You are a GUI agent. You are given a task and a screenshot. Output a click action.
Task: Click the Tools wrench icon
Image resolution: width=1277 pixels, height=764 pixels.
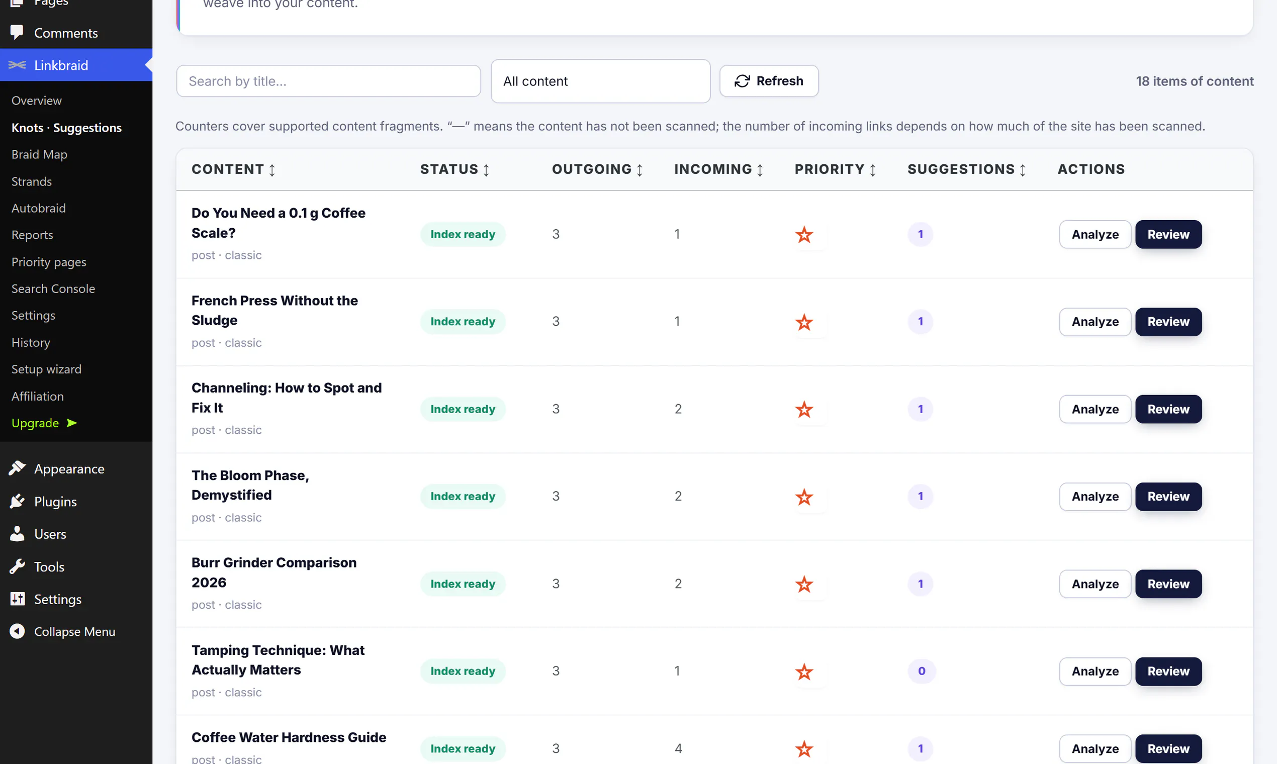click(17, 567)
